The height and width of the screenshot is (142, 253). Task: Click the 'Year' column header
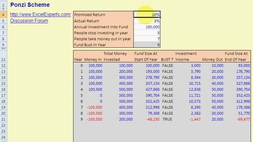pos(78,60)
